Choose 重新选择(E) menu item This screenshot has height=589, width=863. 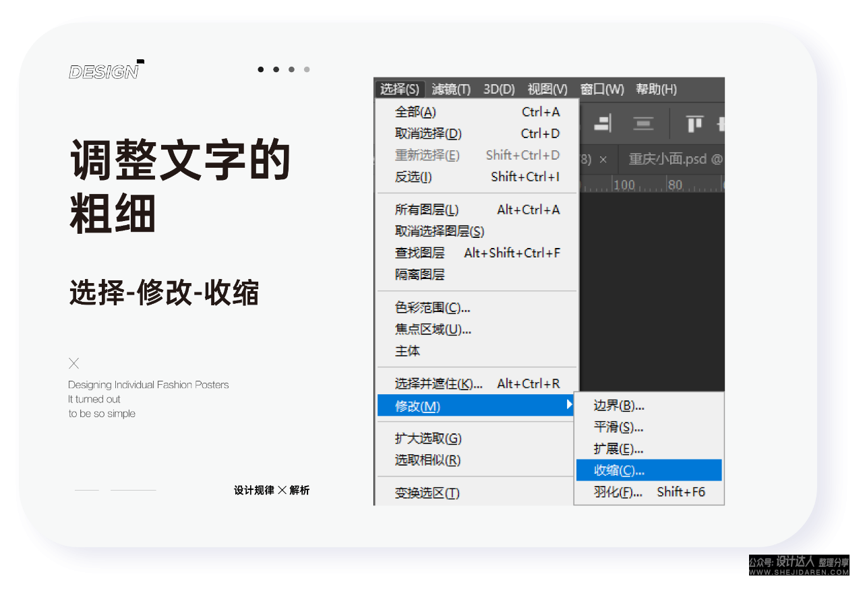click(477, 155)
